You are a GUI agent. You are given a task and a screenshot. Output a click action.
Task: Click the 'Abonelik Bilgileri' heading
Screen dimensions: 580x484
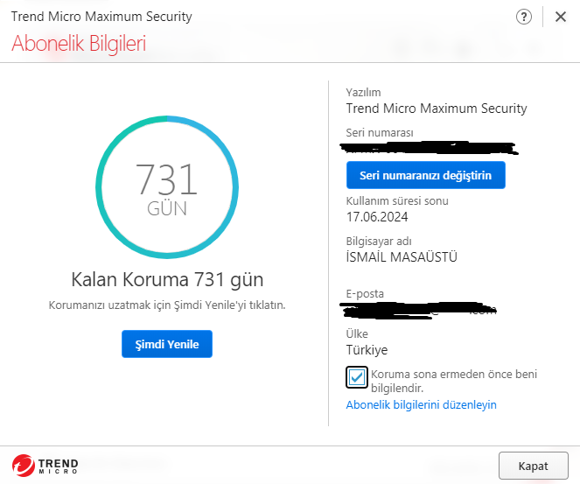click(79, 44)
